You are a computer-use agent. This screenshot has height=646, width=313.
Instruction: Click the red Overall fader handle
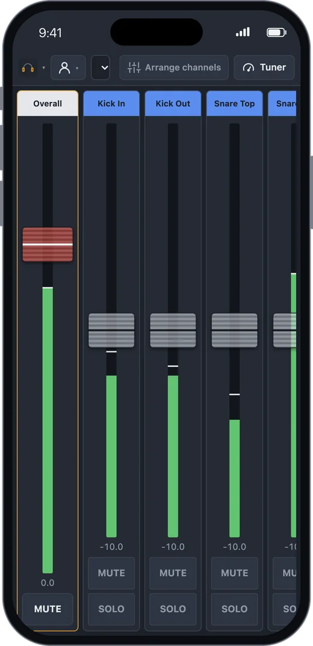48,244
